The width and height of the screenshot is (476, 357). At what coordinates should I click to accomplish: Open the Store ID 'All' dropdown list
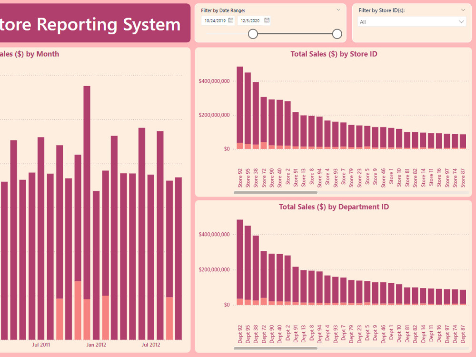[461, 21]
